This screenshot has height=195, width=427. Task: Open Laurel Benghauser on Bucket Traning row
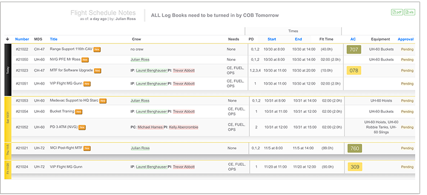click(151, 111)
